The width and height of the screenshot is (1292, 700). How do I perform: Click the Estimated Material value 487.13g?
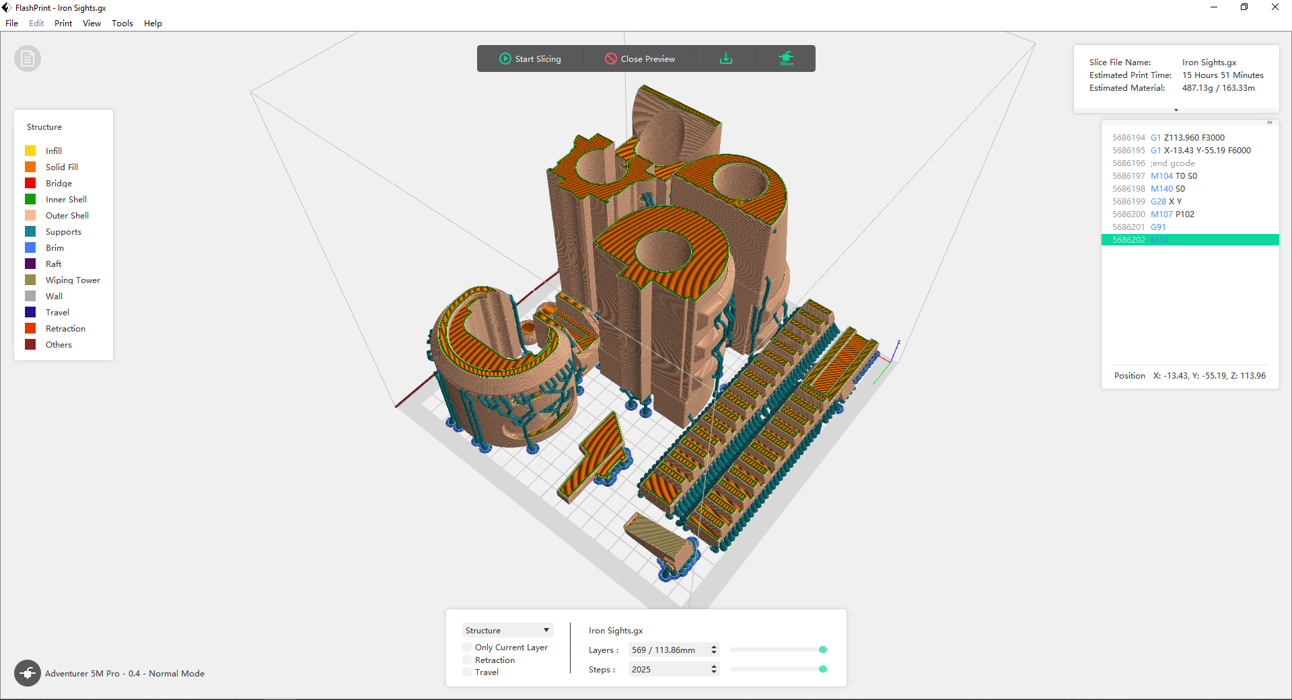[1218, 87]
